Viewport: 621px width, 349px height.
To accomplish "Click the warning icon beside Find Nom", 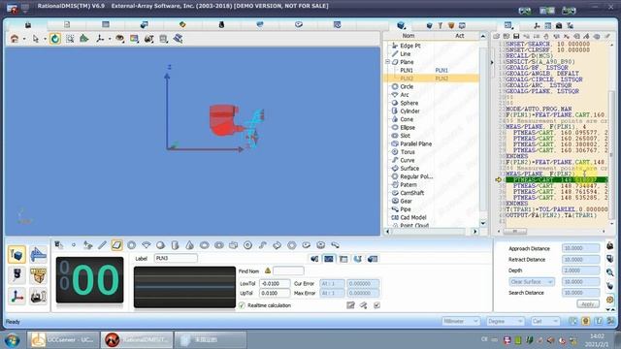I will 268,271.
